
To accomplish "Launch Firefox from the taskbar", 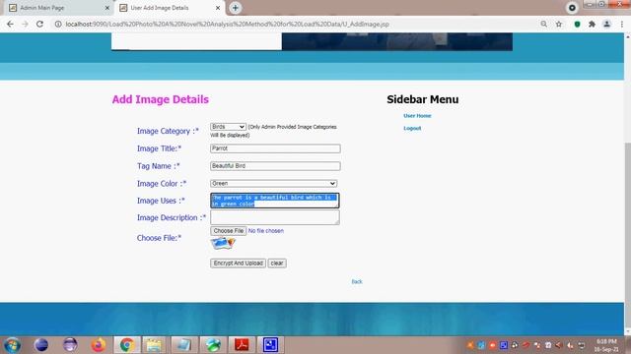I will click(99, 345).
